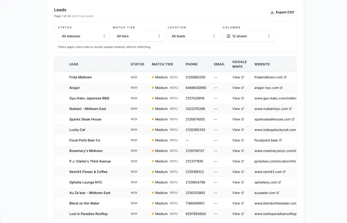Click the Google Maps View icon for Sparks Steak House
The height and width of the screenshot is (223, 347).
242,119
